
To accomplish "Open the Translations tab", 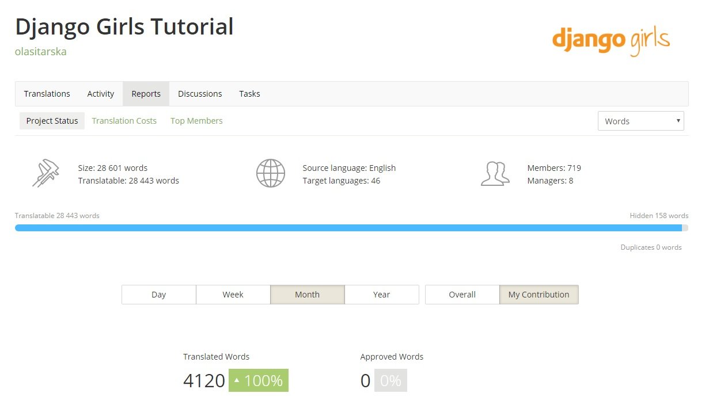I will coord(47,94).
